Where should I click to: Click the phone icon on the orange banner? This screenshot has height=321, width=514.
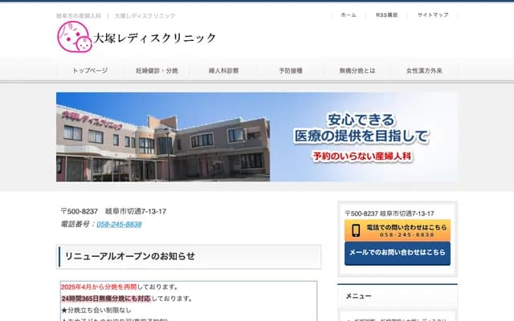(x=356, y=230)
